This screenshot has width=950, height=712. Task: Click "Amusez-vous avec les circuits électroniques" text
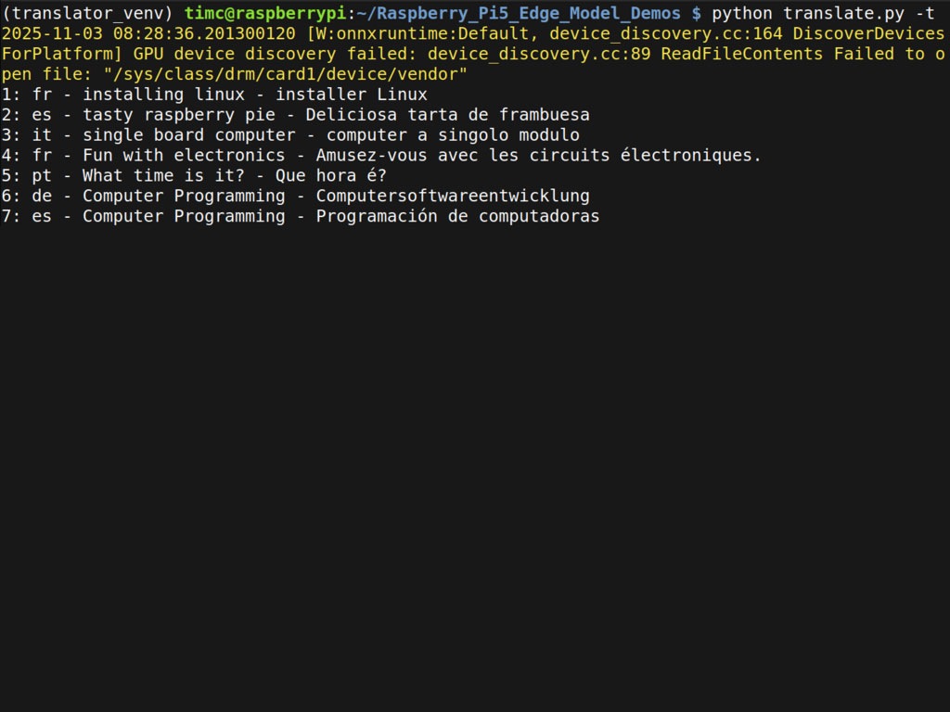click(x=538, y=156)
